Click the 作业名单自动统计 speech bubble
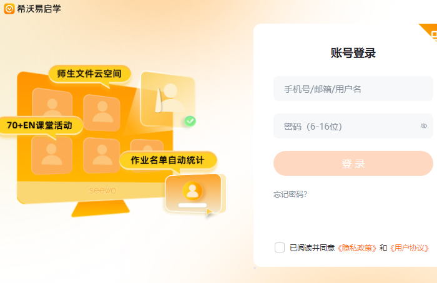 pos(168,160)
